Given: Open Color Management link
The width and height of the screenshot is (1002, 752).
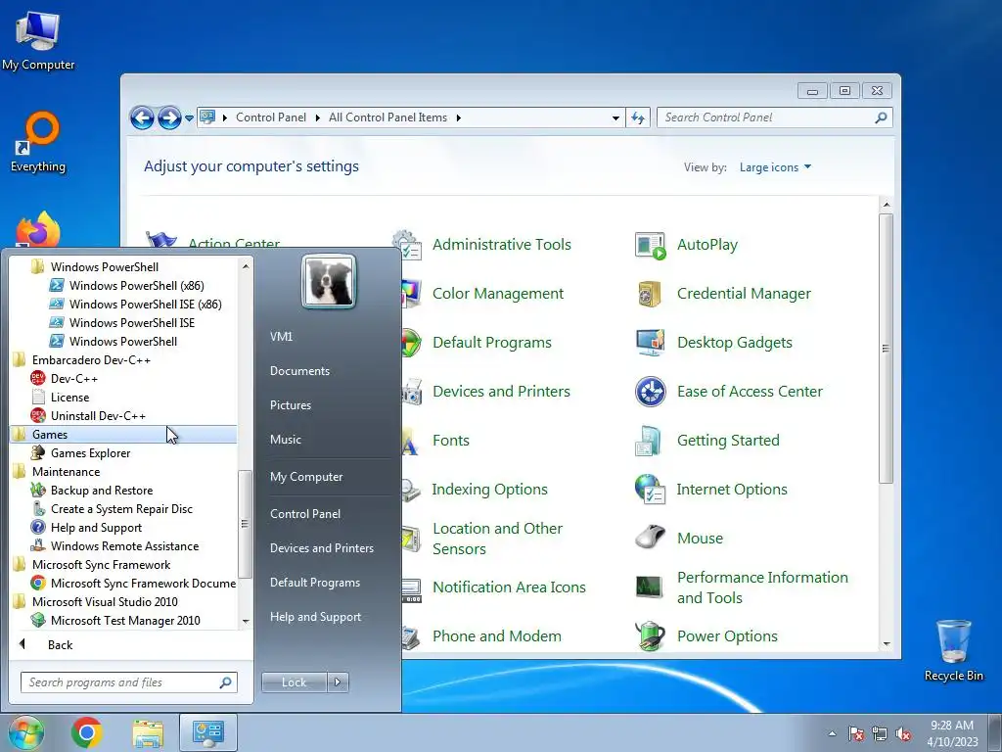Looking at the screenshot, I should point(498,294).
